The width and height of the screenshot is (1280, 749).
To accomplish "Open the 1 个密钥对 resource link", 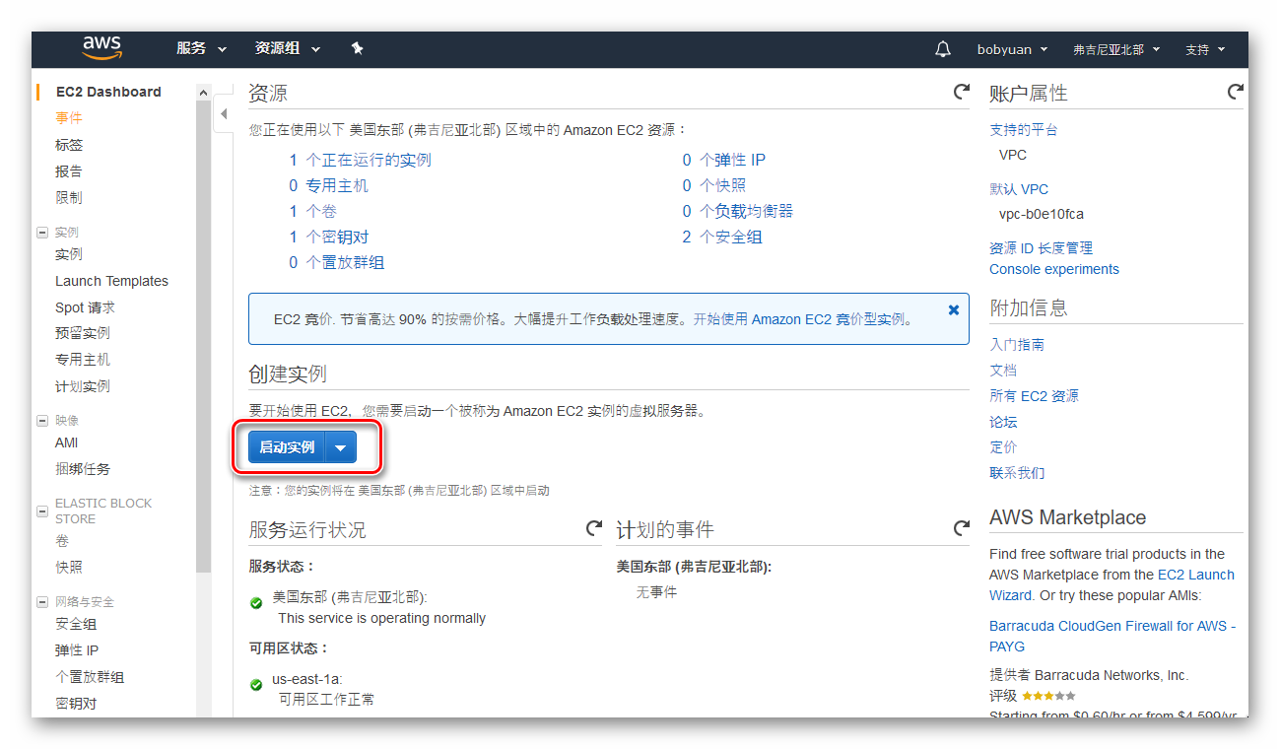I will 328,237.
